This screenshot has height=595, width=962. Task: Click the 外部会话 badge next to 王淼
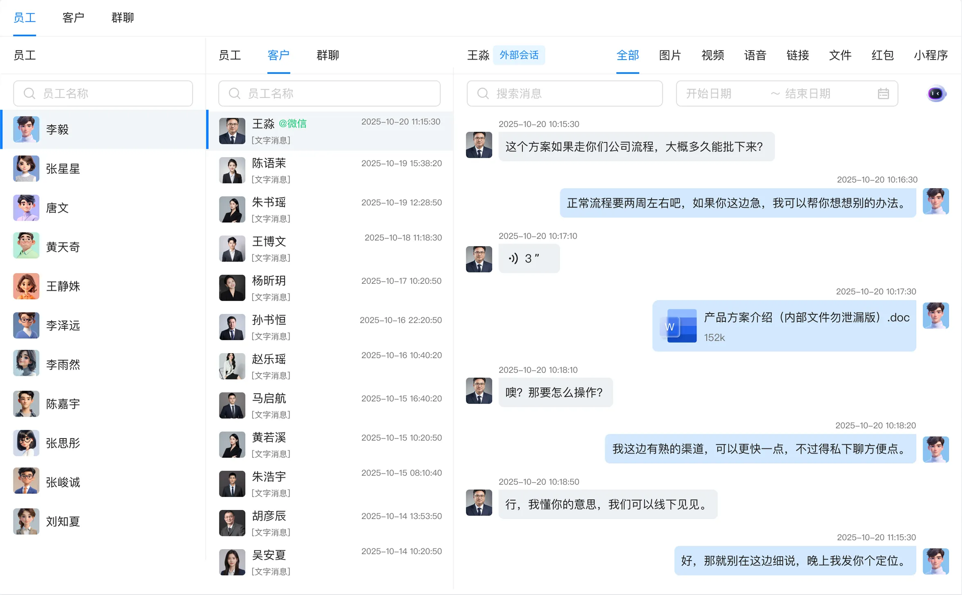coord(519,55)
